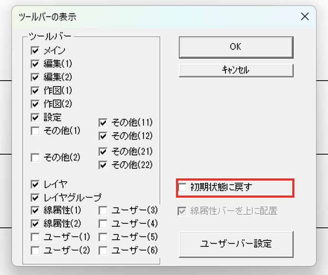This screenshot has width=328, height=275.
Task: Click the OK button
Action: pyautogui.click(x=236, y=47)
